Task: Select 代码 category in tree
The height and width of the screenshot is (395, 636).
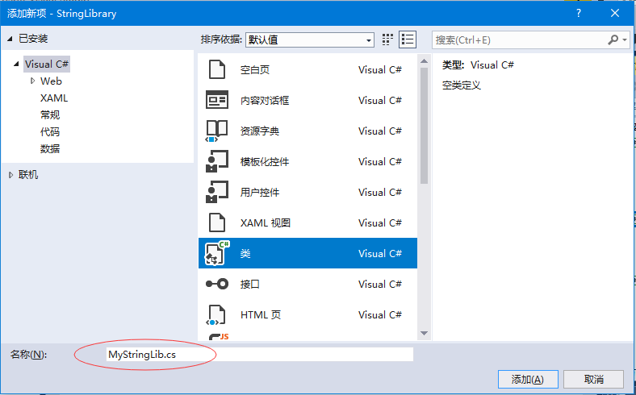Action: [50, 131]
